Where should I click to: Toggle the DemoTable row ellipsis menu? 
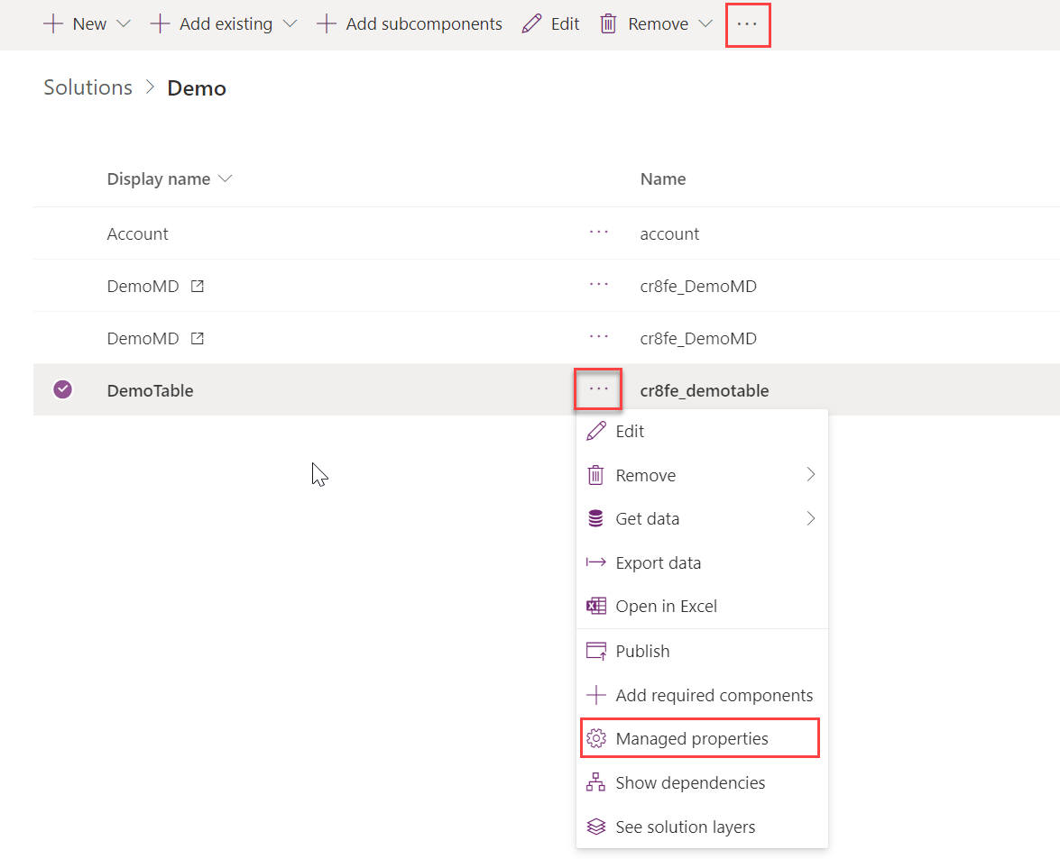[598, 389]
